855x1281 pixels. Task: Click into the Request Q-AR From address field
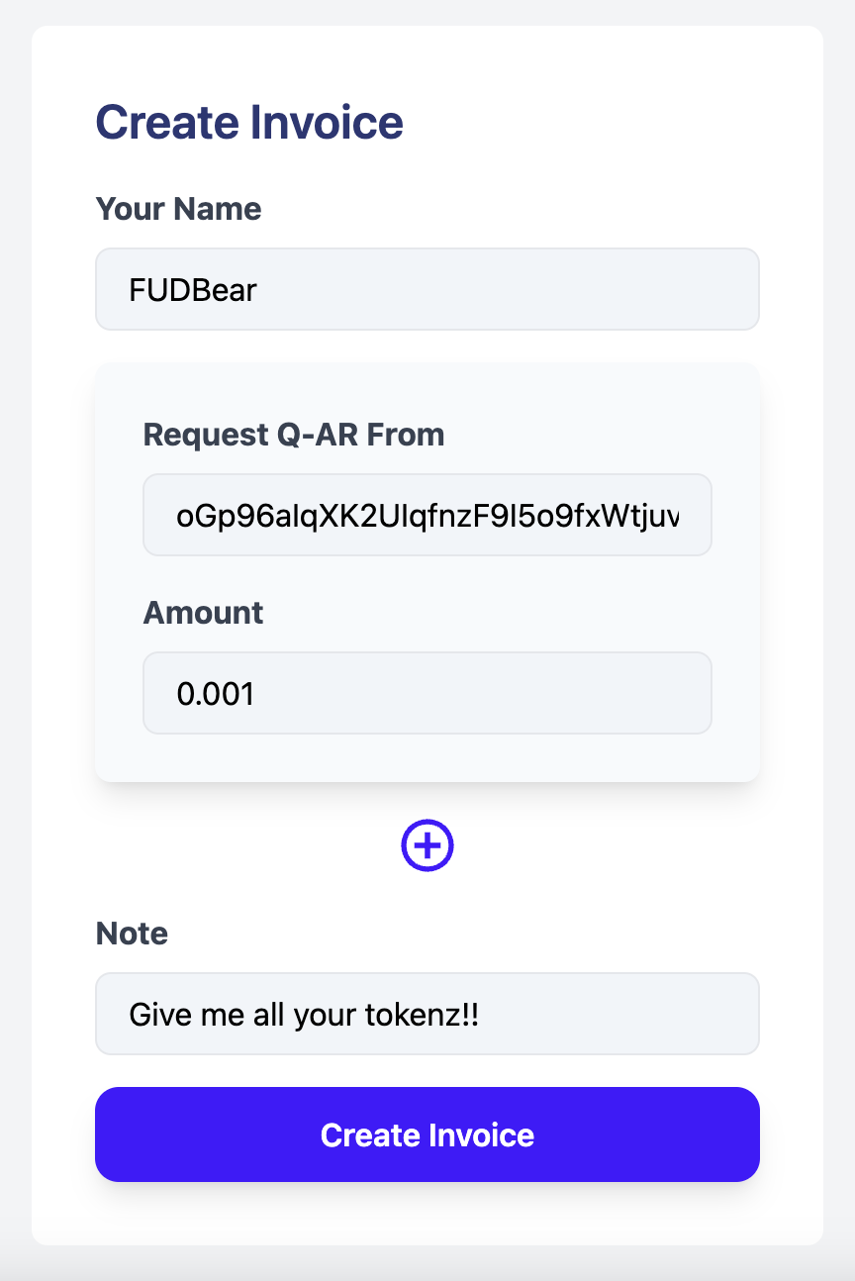tap(427, 515)
